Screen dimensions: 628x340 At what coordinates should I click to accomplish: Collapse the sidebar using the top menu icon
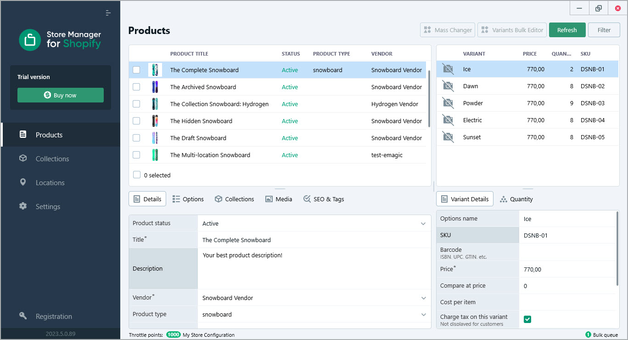[108, 13]
